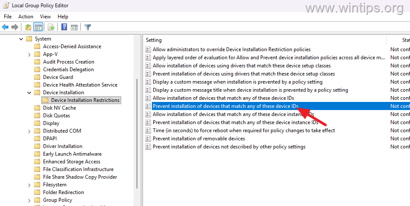
Task: Click the Export List toolbar icon
Action: click(51, 27)
